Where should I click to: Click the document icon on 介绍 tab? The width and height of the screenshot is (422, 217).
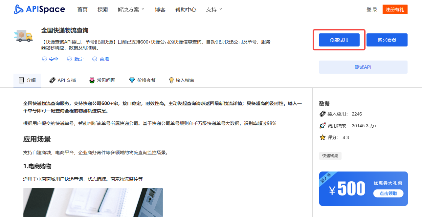(x=21, y=80)
